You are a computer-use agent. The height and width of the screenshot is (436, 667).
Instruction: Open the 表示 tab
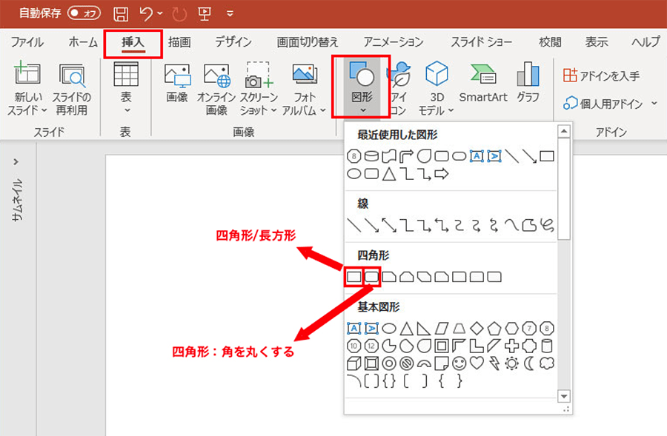[597, 42]
